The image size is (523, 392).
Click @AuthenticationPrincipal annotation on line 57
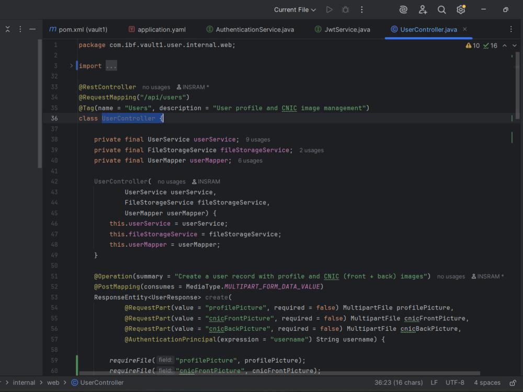point(170,339)
